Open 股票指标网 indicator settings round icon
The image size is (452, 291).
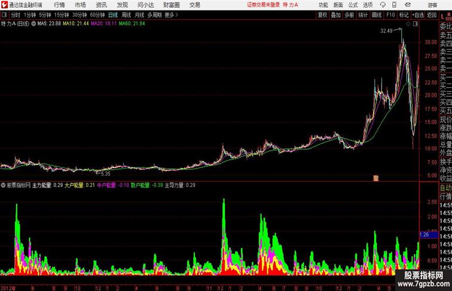pyautogui.click(x=3, y=185)
